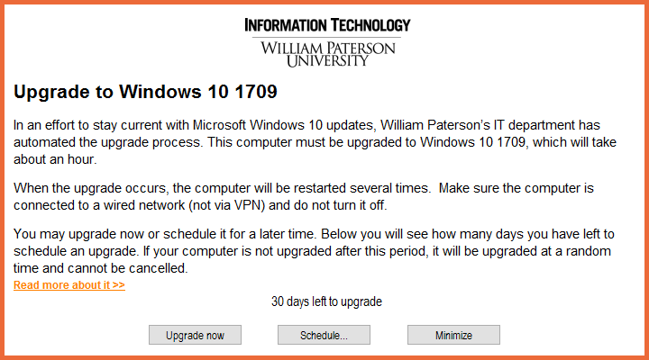Click the Information Technology header text
This screenshot has height=360, width=649.
point(327,24)
